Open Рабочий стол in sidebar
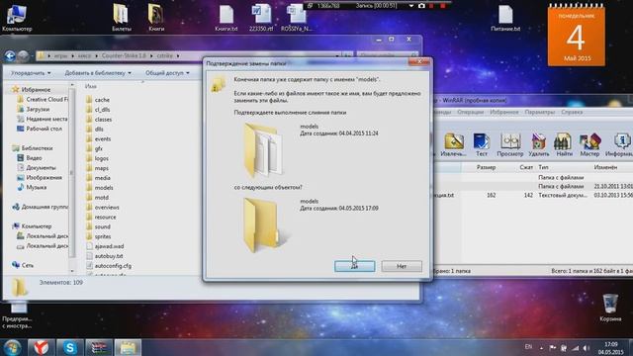The width and height of the screenshot is (633, 356). [x=40, y=129]
